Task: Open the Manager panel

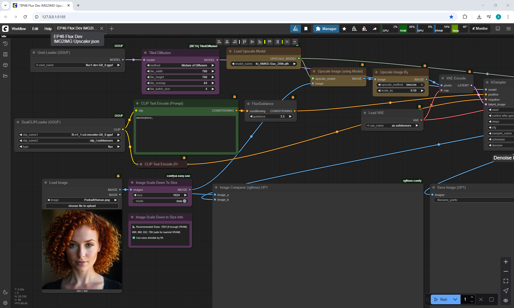Action: click(326, 29)
